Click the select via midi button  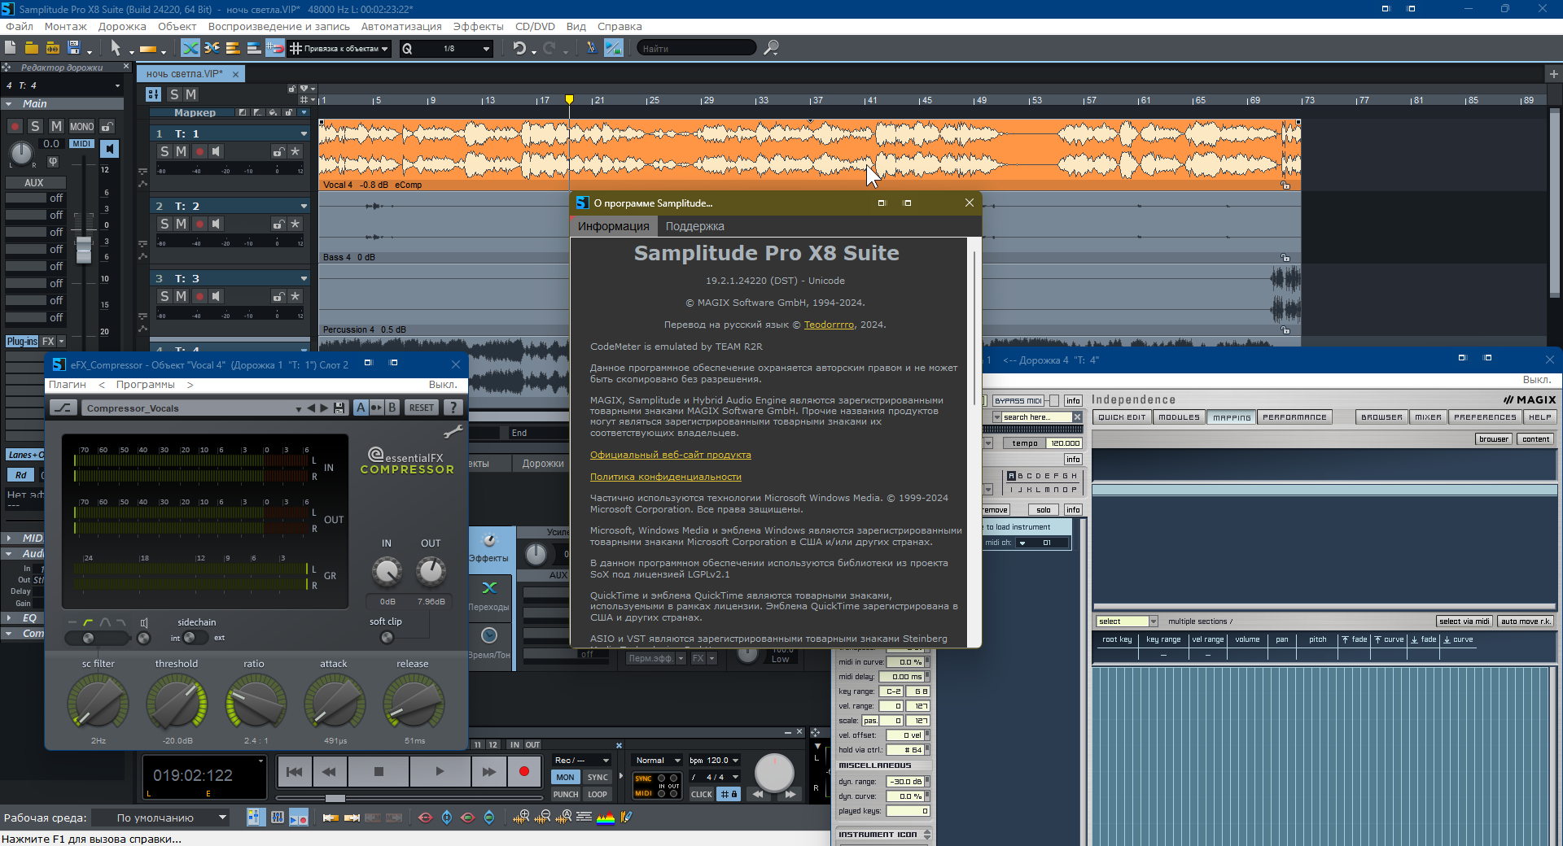(1464, 621)
